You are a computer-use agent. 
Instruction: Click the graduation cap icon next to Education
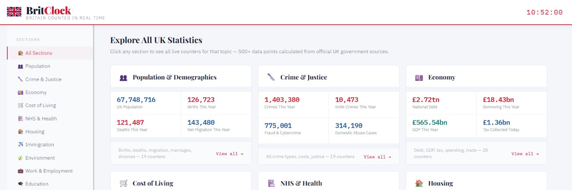(20, 184)
